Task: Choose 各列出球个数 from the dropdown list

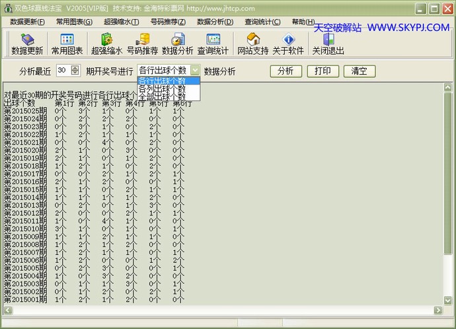Action: [x=162, y=89]
